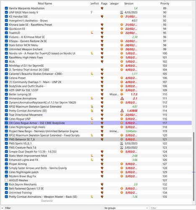The width and height of the screenshot is (196, 210).
Task: Click the orange update icon for KS Hairdos SSE
Action: tap(122, 16)
